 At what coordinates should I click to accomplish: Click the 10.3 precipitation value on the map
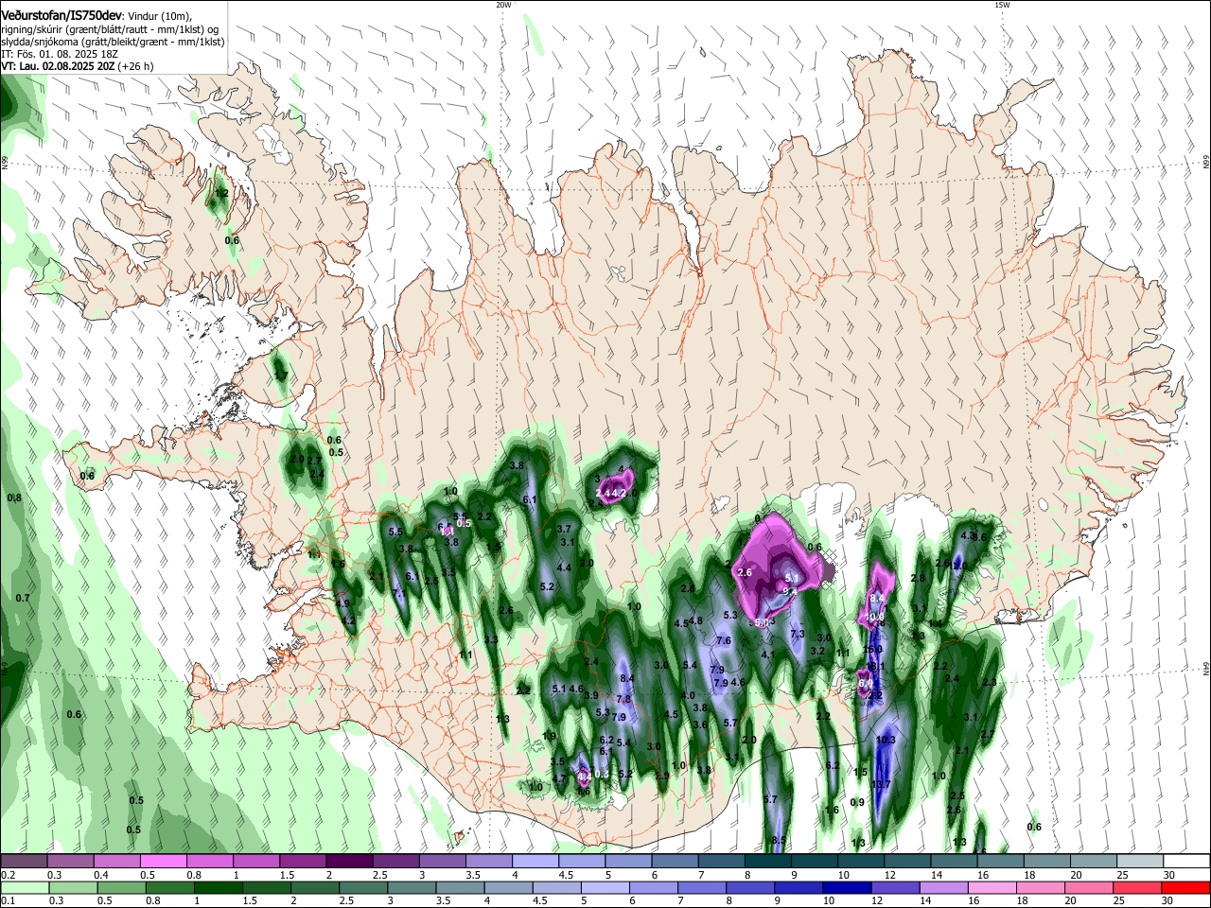tap(886, 740)
